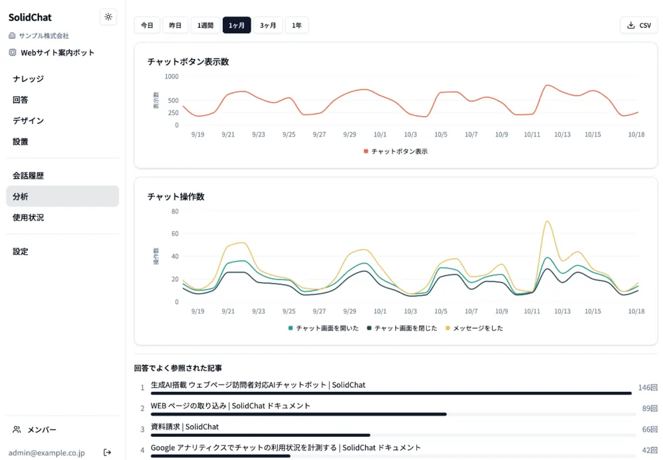
Task: Click the download icon in CSV button
Action: pyautogui.click(x=631, y=25)
